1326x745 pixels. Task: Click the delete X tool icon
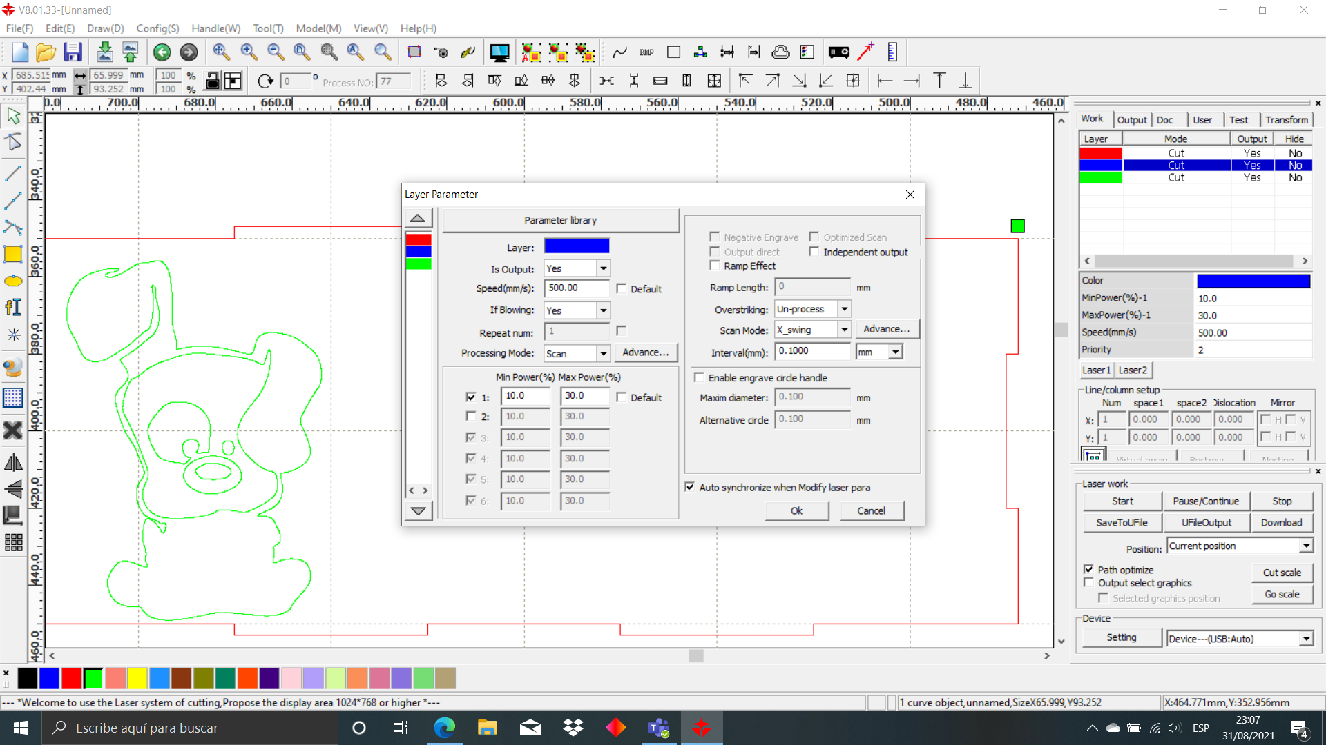(x=13, y=430)
